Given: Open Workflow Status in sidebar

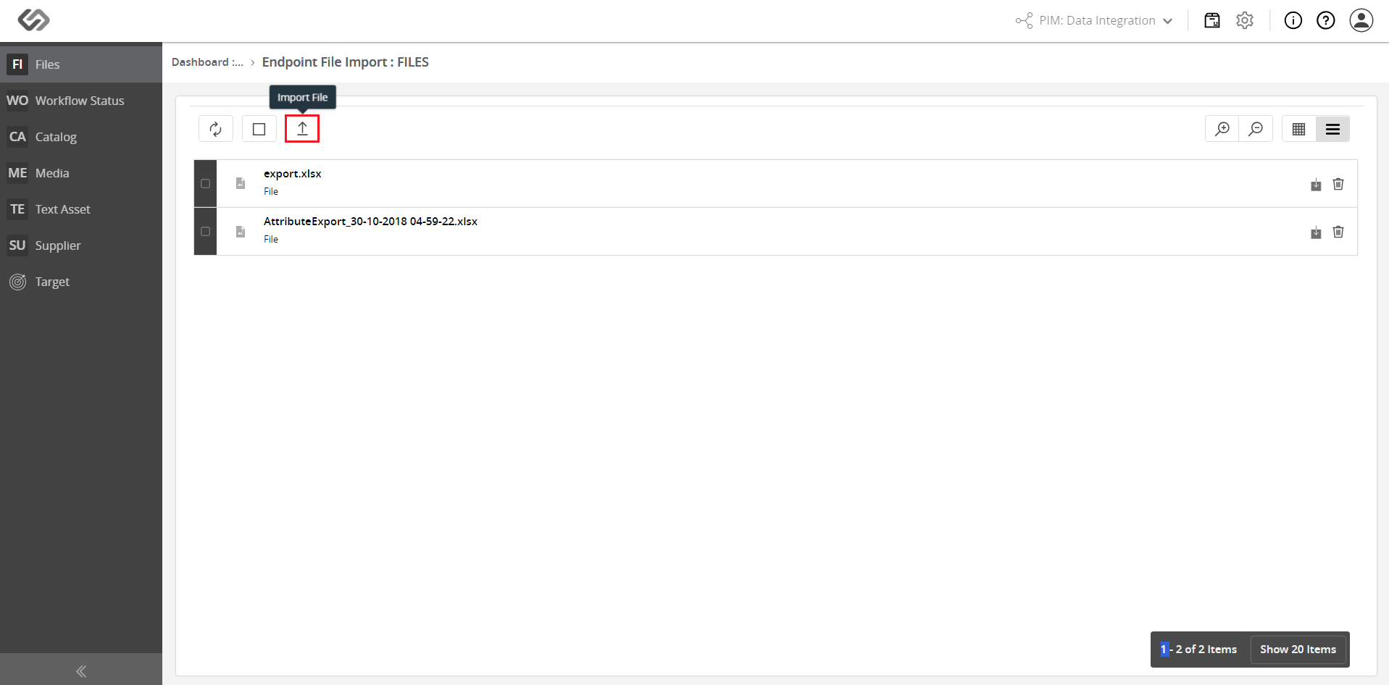Looking at the screenshot, I should (81, 101).
